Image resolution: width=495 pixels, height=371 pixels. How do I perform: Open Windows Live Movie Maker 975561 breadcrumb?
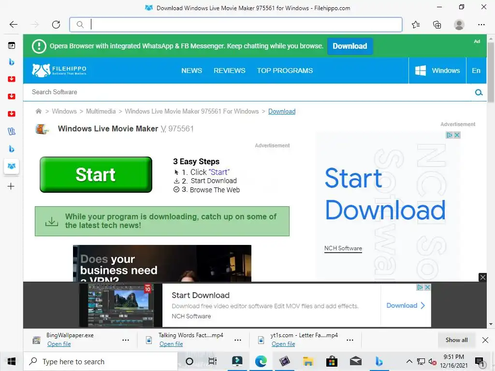tap(191, 112)
